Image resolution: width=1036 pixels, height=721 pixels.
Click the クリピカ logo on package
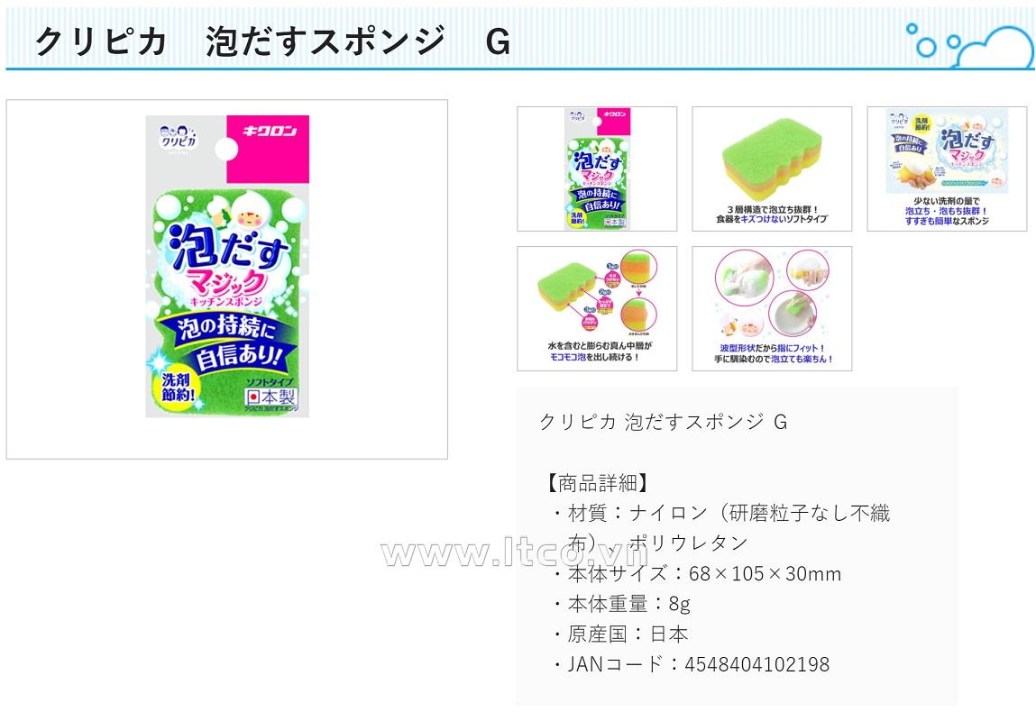pyautogui.click(x=179, y=137)
